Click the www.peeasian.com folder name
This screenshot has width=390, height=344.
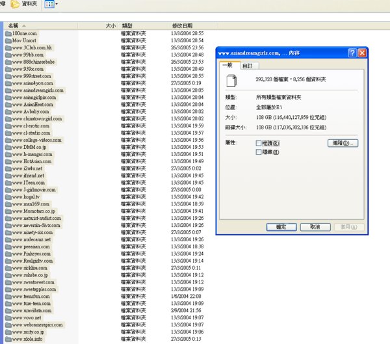click(x=31, y=246)
